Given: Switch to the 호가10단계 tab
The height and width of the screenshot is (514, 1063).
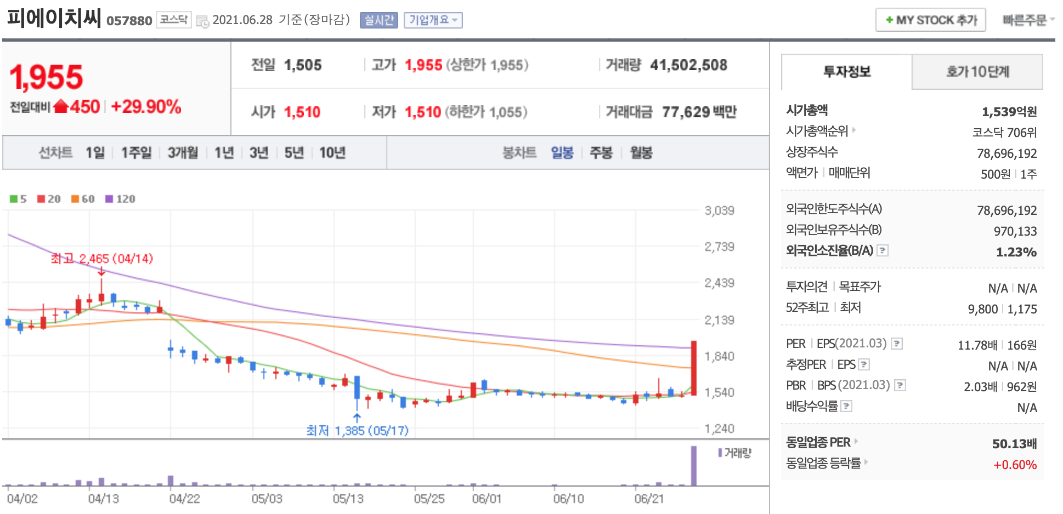Looking at the screenshot, I should (977, 72).
